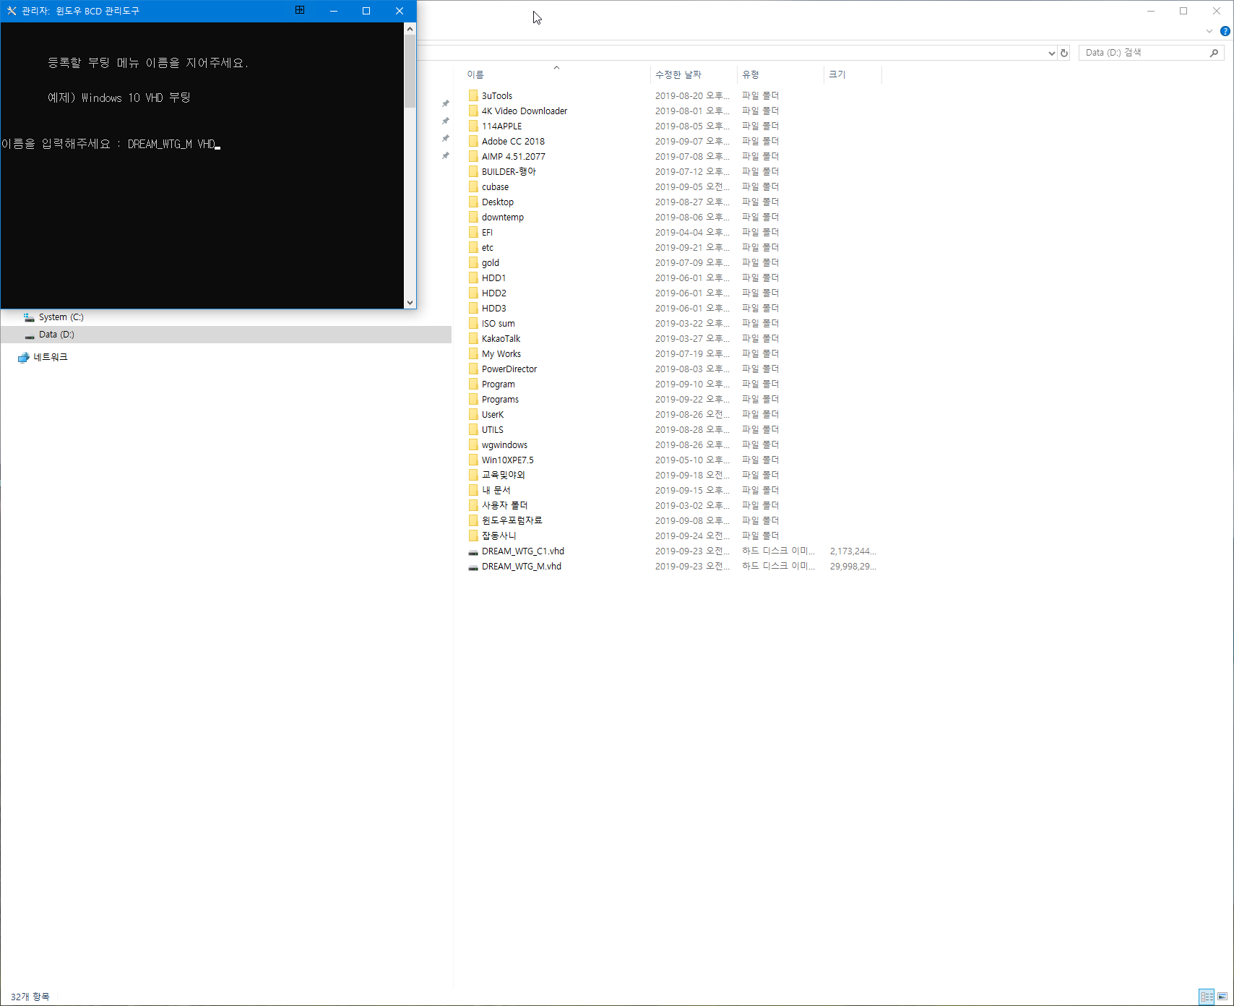Select the downtemp folder
Screen dimensions: 1234x1006
[503, 217]
